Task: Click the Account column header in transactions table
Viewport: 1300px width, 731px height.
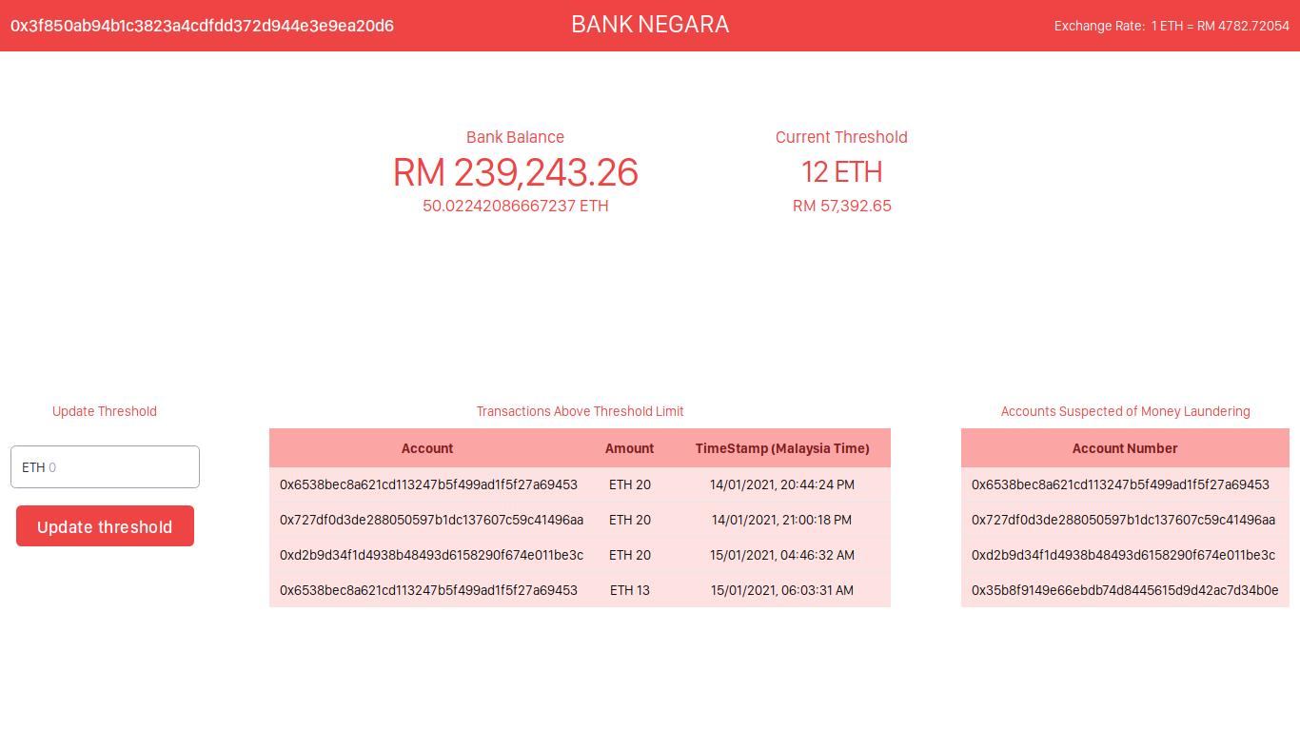Action: (427, 448)
